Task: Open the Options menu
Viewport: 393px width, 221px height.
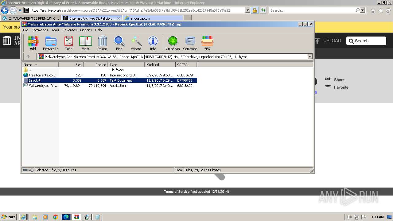Action: tap(86, 30)
